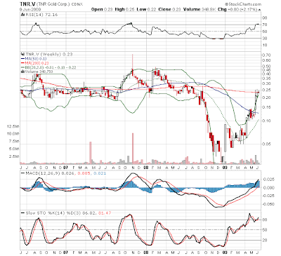Click the up triangle after Chg percentage
This screenshot has width=281, height=256.
click(260, 10)
